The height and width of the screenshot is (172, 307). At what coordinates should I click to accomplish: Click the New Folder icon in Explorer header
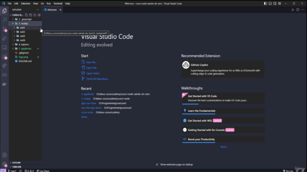pyautogui.click(x=31, y=15)
